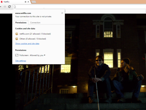Select the Netflix tab
The height and width of the screenshot is (110, 146).
coord(15,2)
